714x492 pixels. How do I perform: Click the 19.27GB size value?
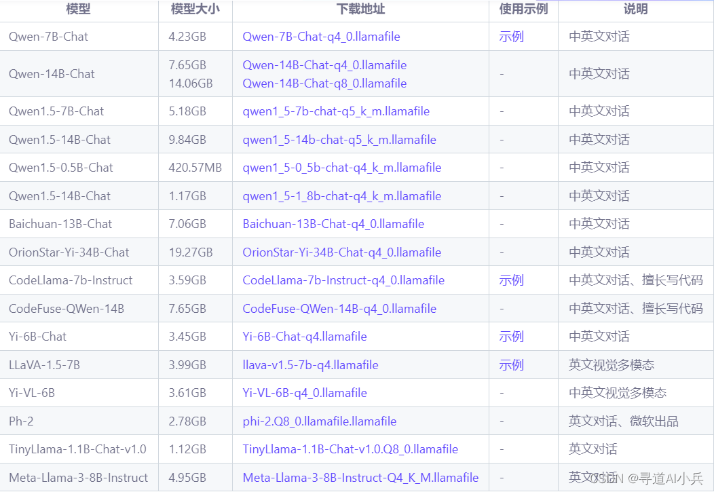(x=190, y=252)
